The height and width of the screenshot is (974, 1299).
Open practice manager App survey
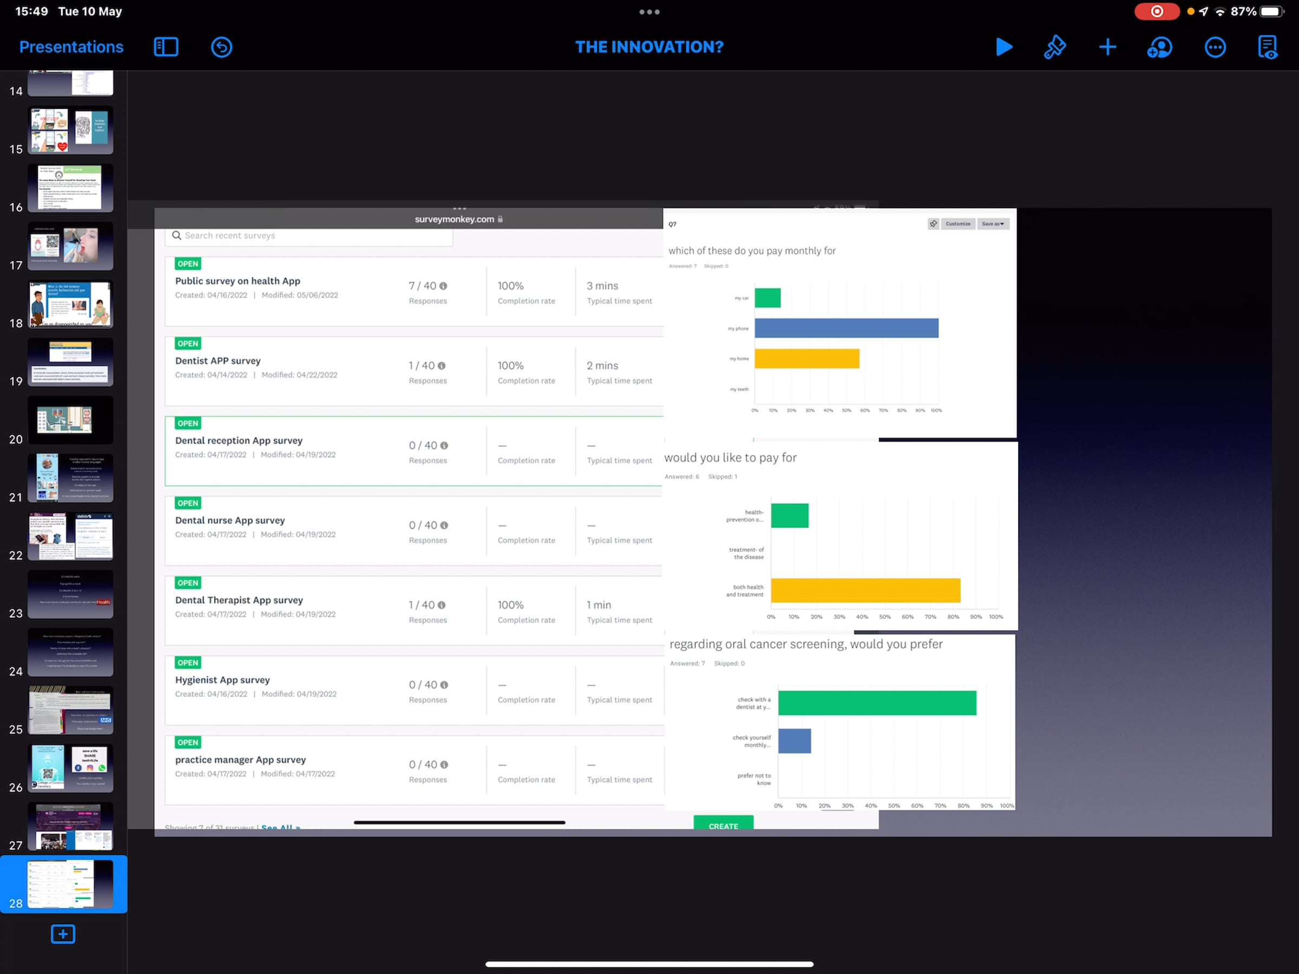(x=240, y=760)
